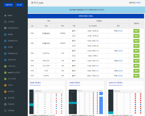Click the 연승중 streak link in 파워볼(일반) row
This screenshot has height=116, width=145.
[x=120, y=31]
